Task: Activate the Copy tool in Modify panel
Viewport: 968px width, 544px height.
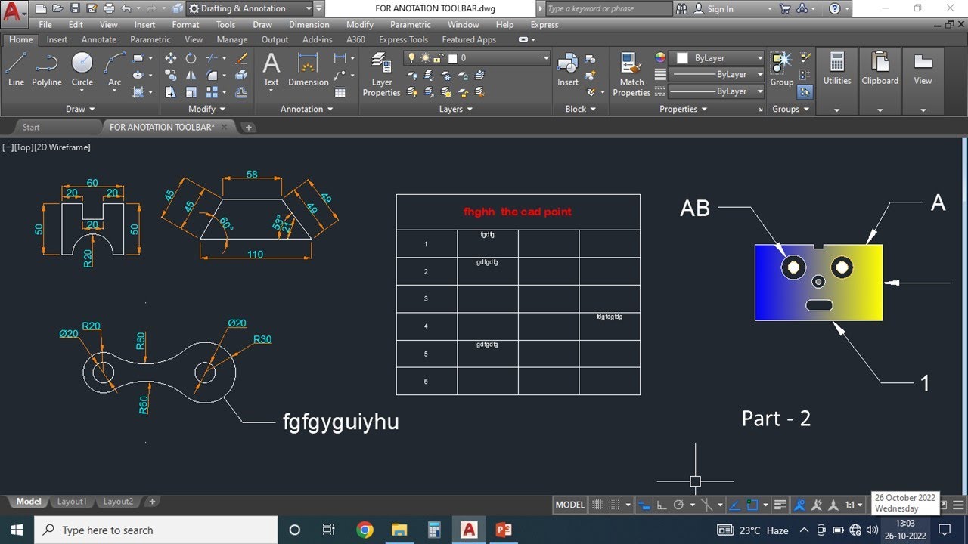Action: 171,75
